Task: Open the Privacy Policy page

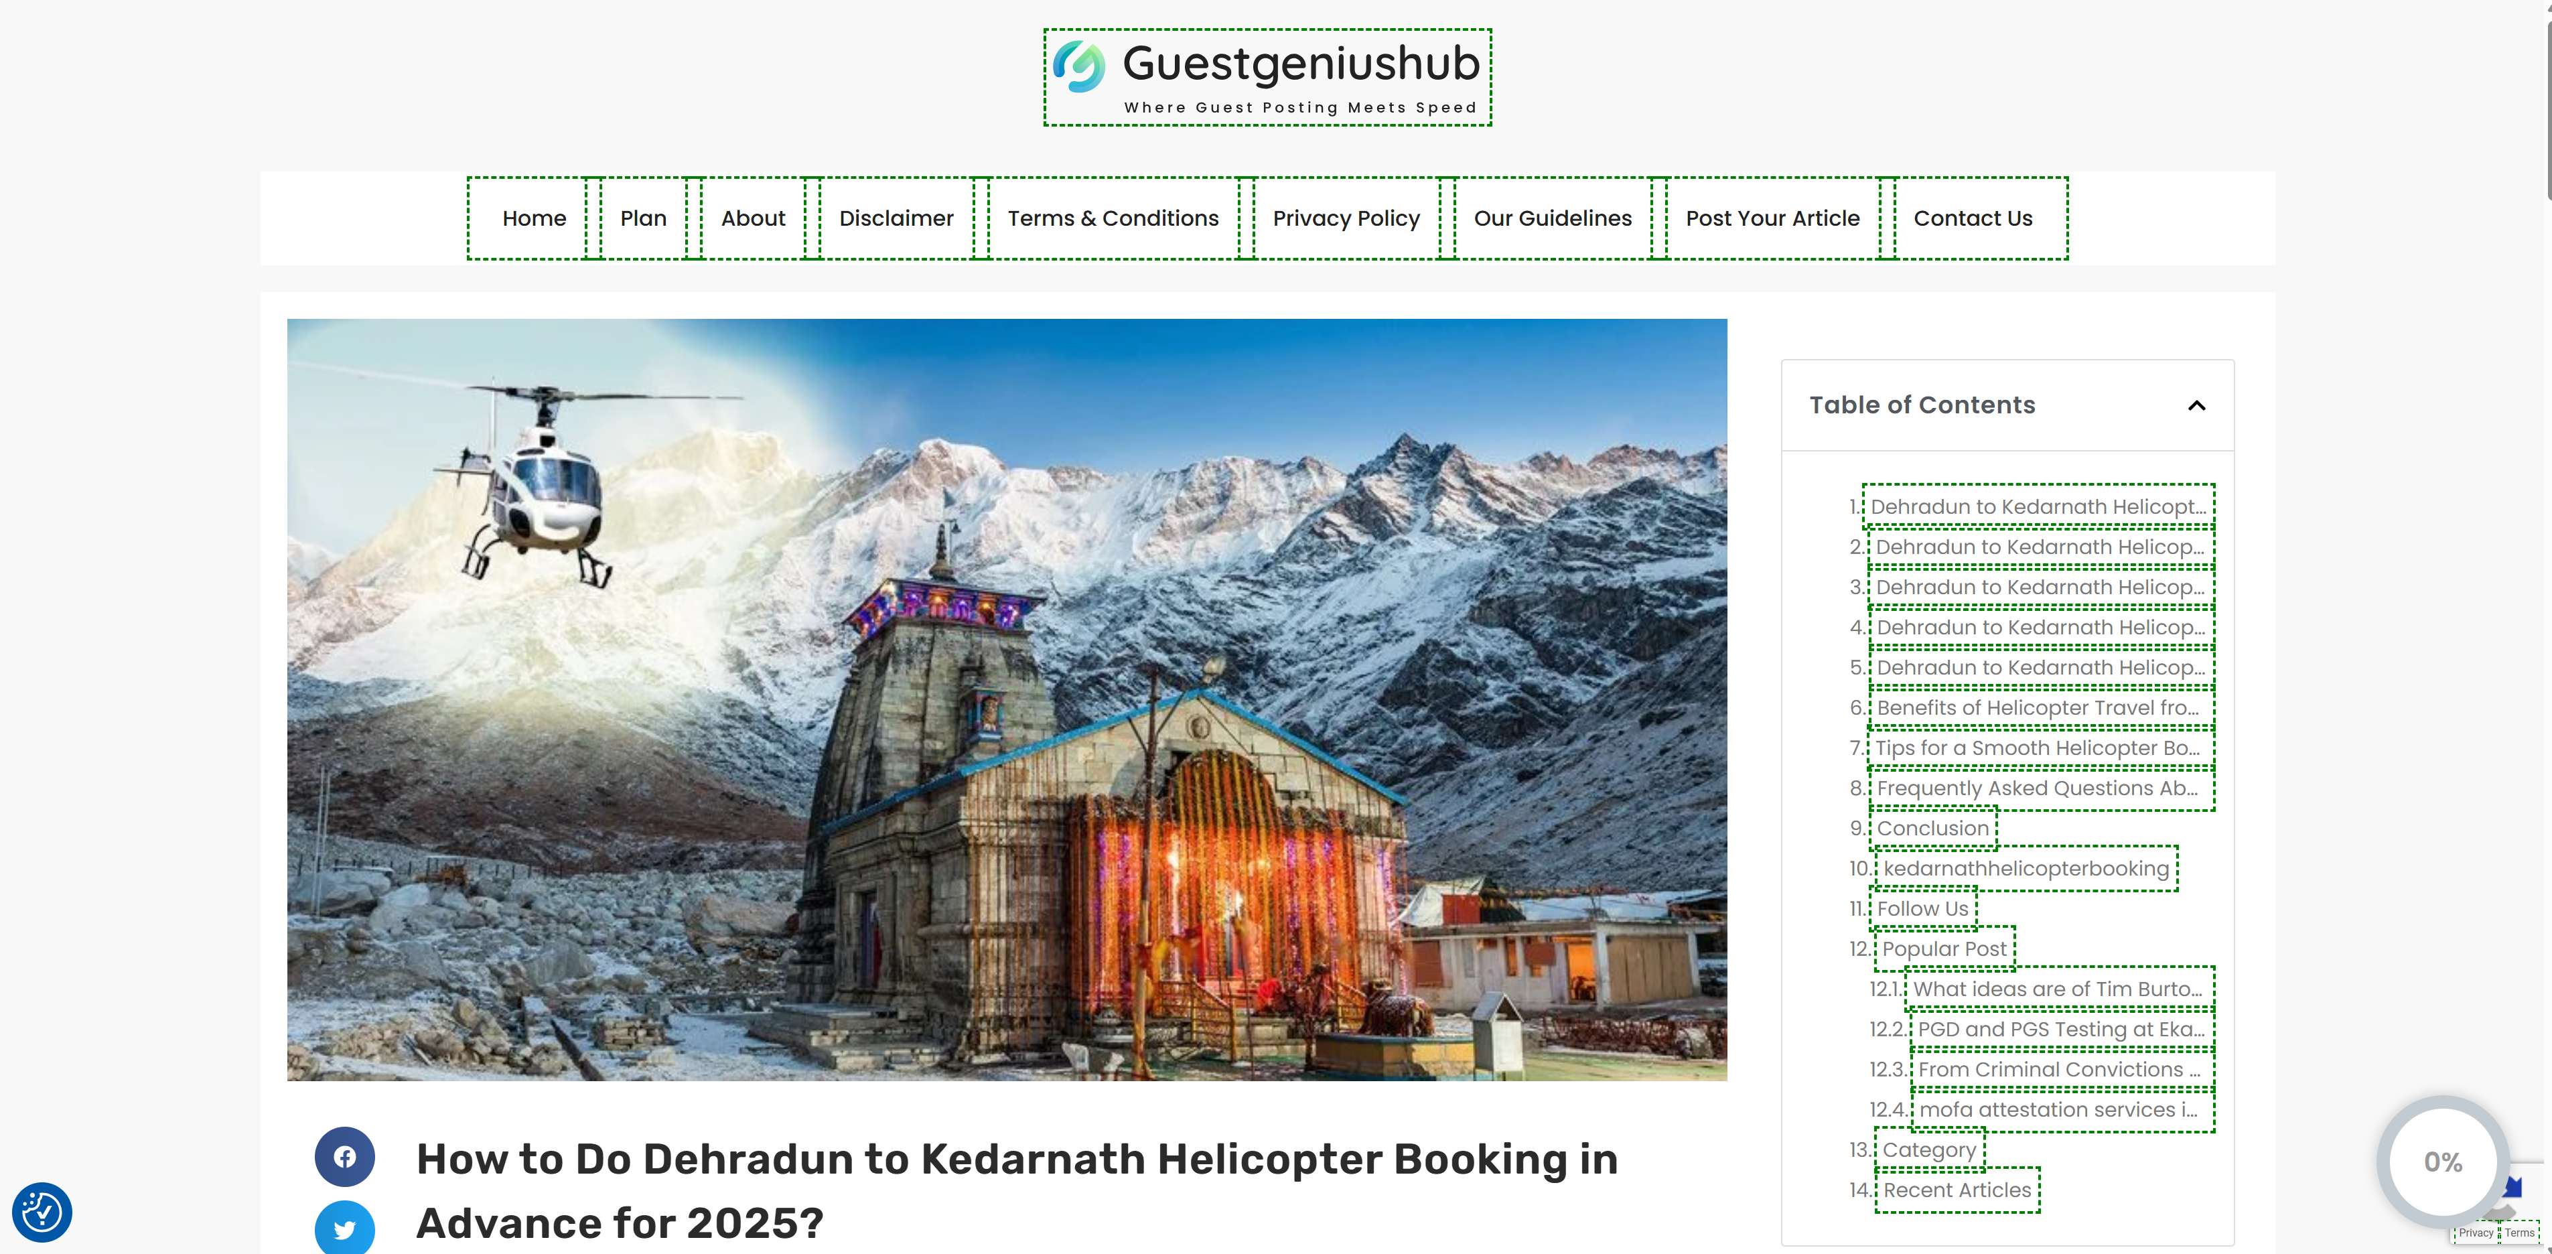Action: pyautogui.click(x=1346, y=218)
